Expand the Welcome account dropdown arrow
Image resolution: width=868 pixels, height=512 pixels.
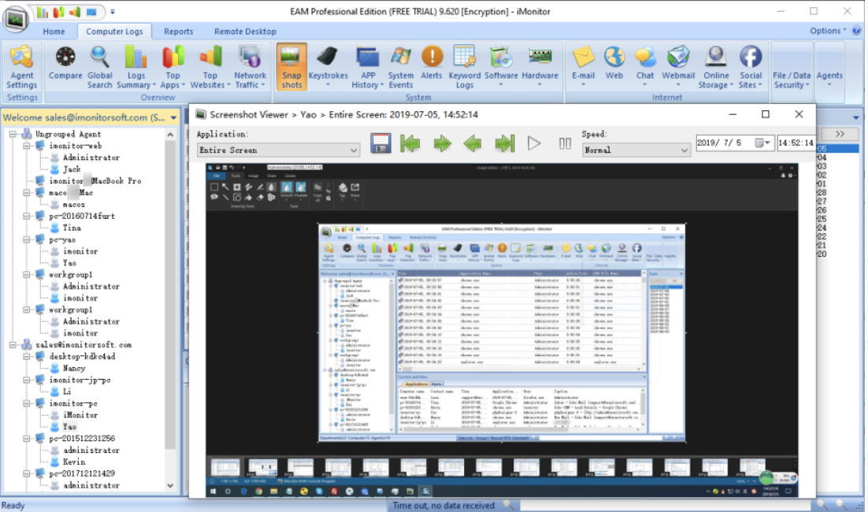pos(174,117)
